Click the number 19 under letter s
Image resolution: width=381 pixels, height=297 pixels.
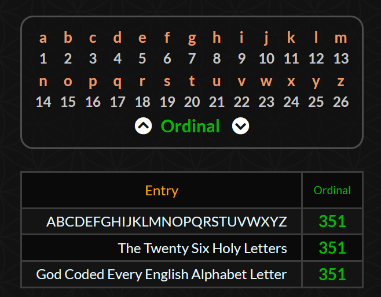[167, 102]
